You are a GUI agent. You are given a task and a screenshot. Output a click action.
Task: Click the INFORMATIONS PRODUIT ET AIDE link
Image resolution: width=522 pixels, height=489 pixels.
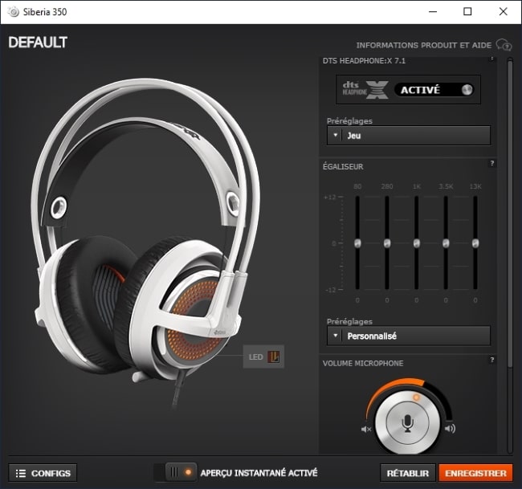[x=423, y=45]
